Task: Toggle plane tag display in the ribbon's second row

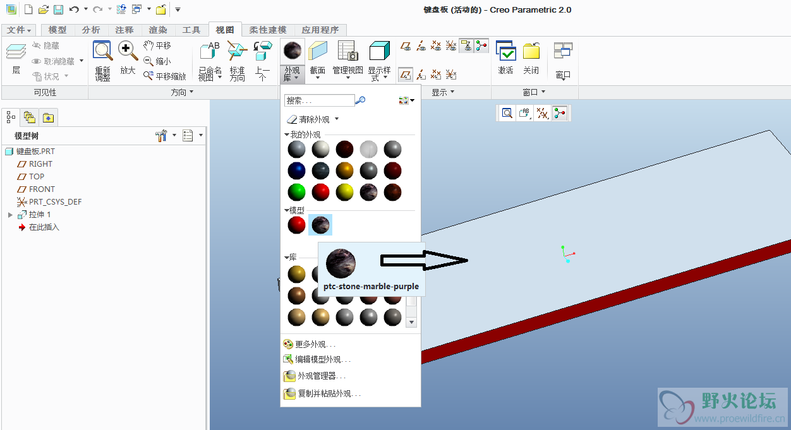Action: pyautogui.click(x=406, y=75)
